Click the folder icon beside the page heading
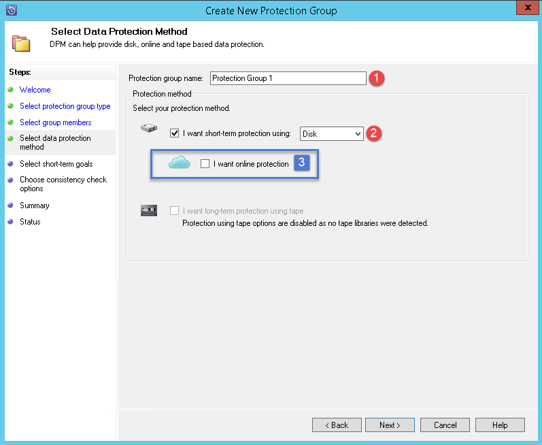542x445 pixels. pyautogui.click(x=21, y=44)
